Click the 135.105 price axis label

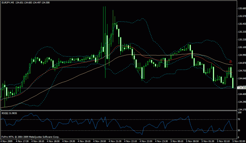[x=242, y=47]
